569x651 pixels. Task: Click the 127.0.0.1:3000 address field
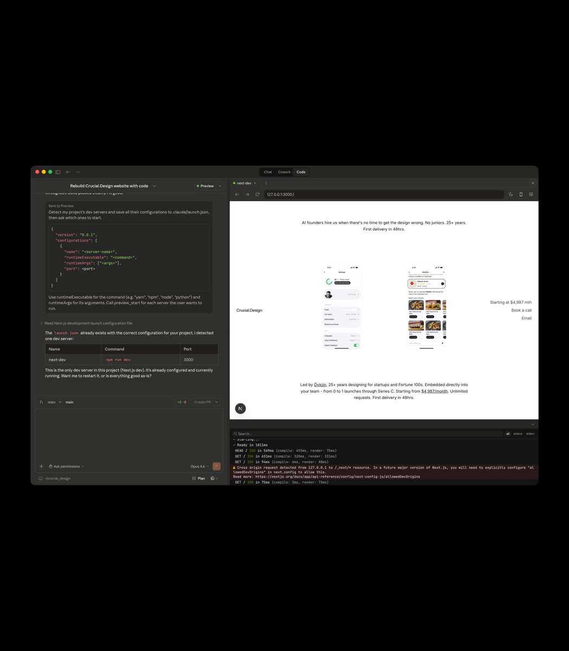(x=384, y=194)
